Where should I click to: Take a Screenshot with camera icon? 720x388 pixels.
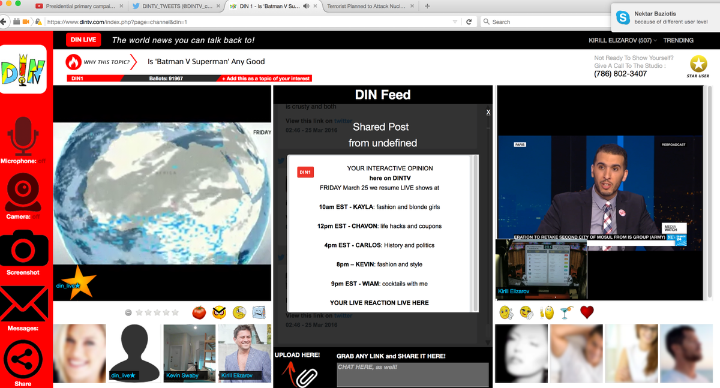pos(23,249)
